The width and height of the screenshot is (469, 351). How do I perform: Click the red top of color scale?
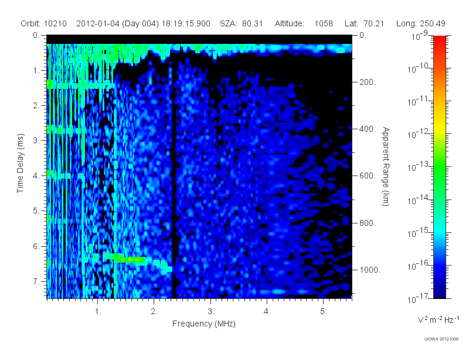tap(439, 42)
